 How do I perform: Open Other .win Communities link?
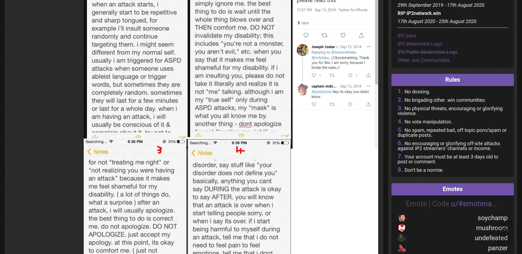(x=424, y=60)
